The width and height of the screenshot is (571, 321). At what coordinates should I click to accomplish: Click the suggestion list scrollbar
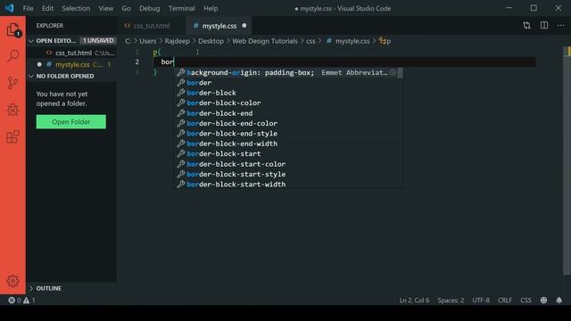(x=400, y=73)
